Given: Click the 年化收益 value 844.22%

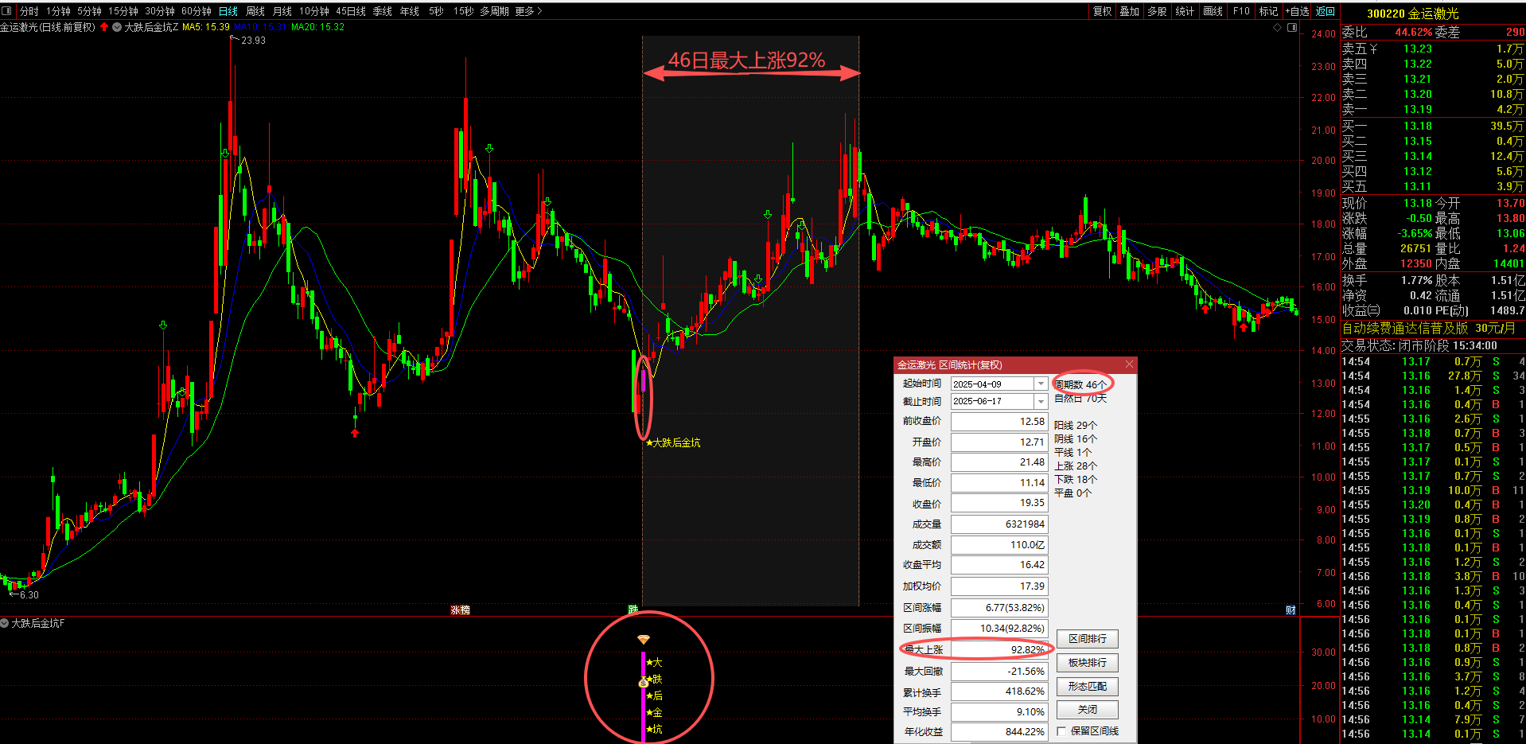Looking at the screenshot, I should coord(999,731).
